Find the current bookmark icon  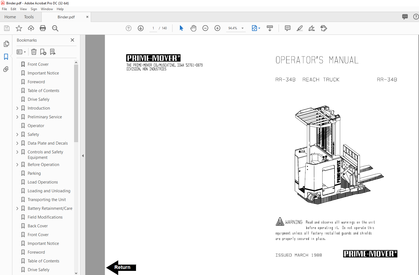53,52
